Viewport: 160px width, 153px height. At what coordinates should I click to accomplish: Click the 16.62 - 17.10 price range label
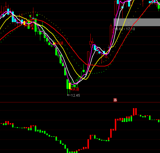point(125,29)
